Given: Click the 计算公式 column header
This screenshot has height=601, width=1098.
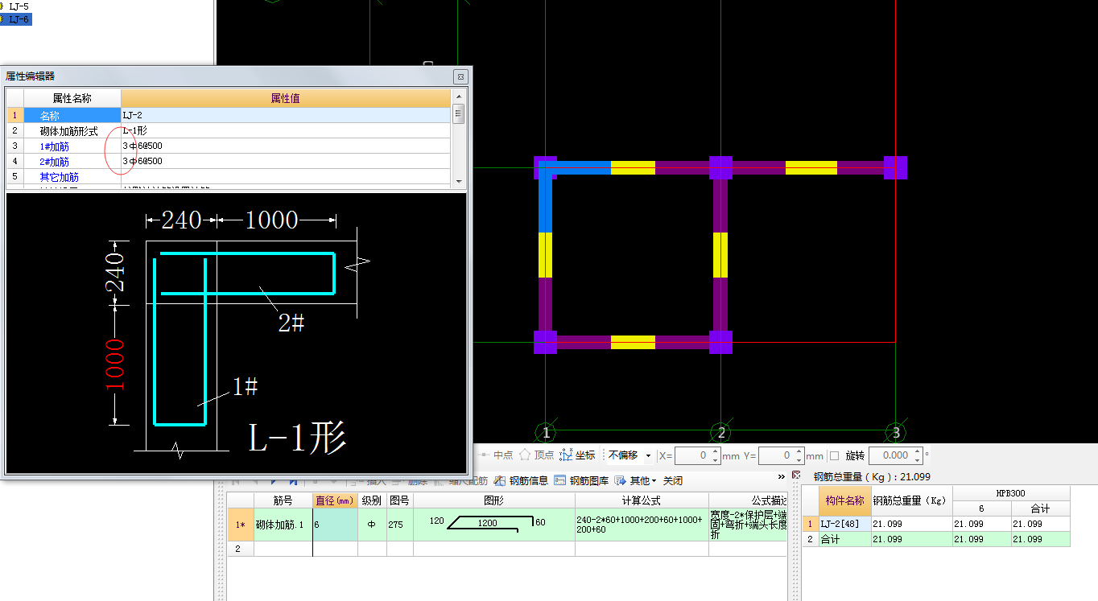Looking at the screenshot, I should tap(642, 500).
